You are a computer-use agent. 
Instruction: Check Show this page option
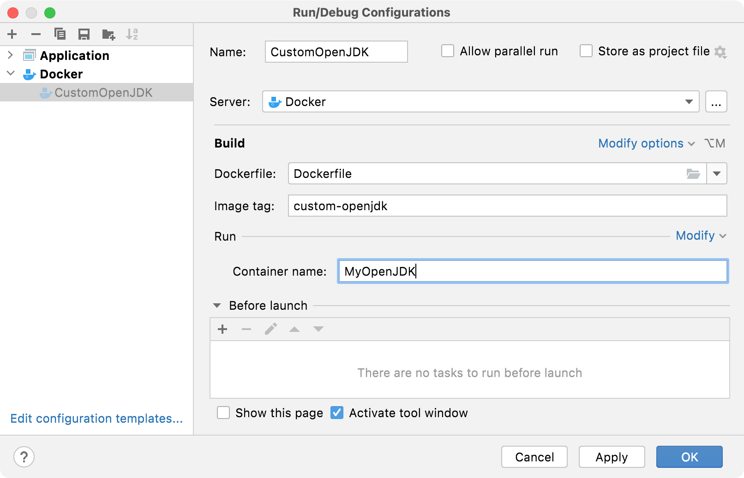click(223, 413)
